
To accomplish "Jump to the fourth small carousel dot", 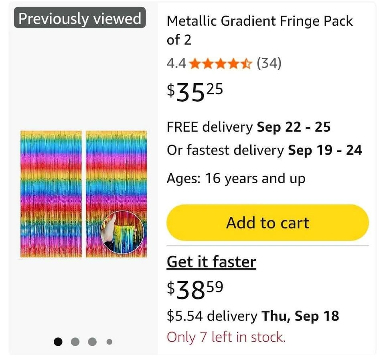I will click(109, 342).
